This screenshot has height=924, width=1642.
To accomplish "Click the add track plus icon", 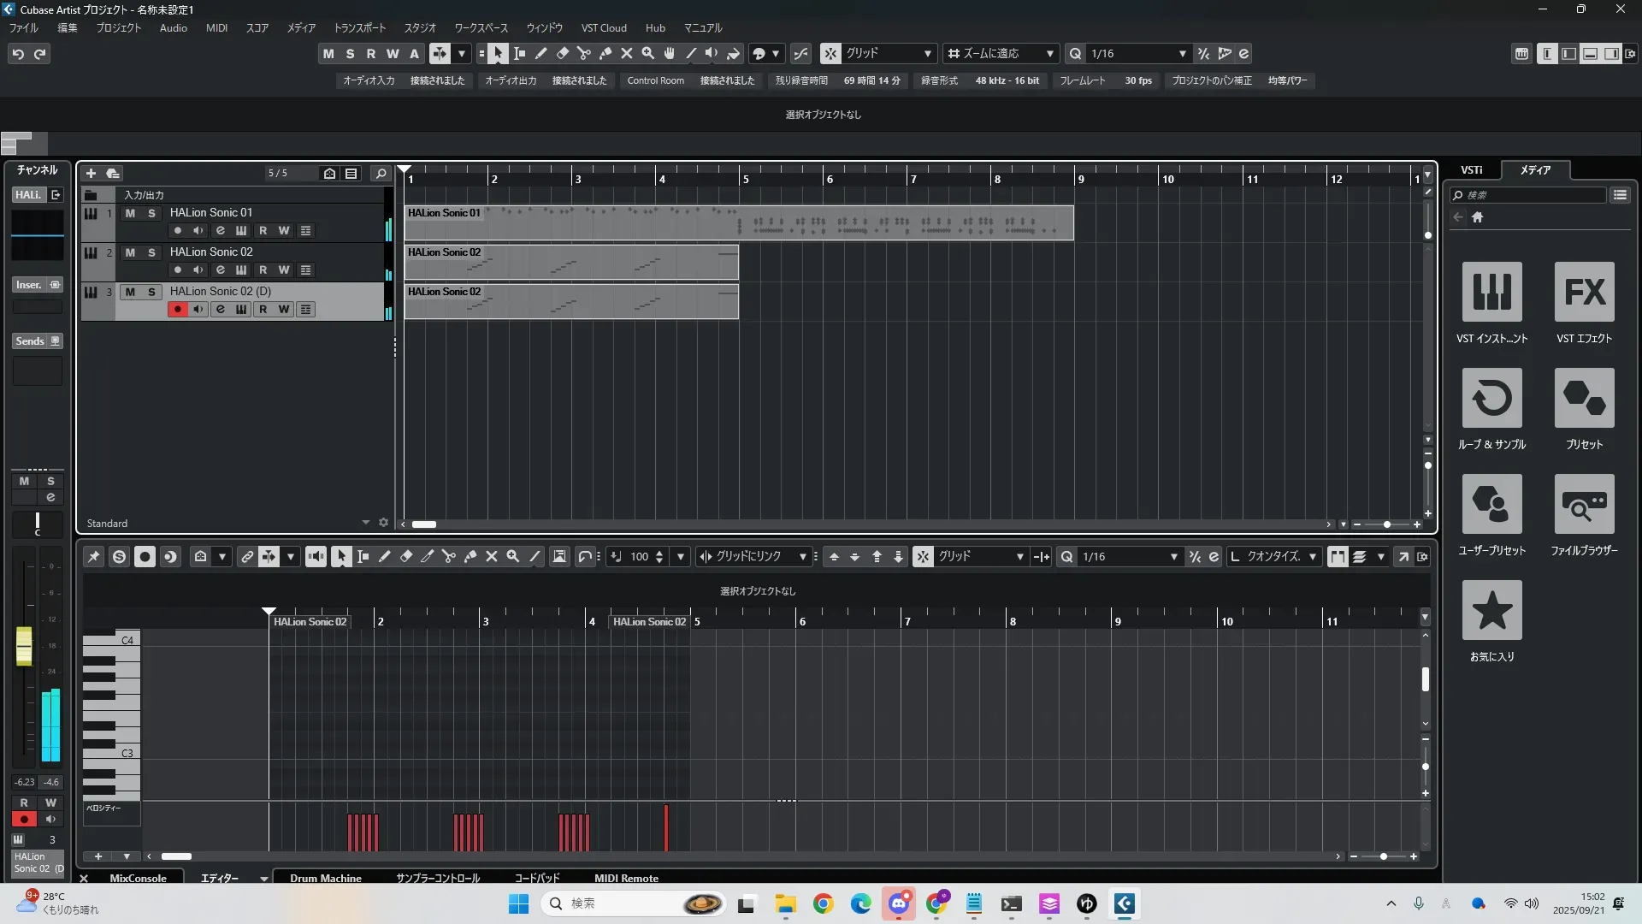I will [91, 174].
